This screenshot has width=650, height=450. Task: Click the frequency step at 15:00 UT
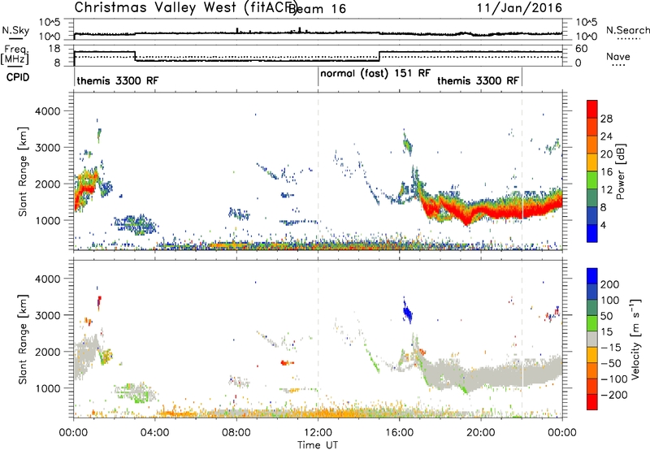point(379,56)
